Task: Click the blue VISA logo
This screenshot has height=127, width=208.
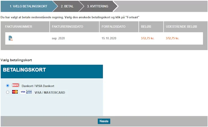Action: click(x=23, y=92)
